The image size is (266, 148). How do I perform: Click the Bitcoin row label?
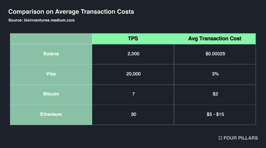[51, 94]
